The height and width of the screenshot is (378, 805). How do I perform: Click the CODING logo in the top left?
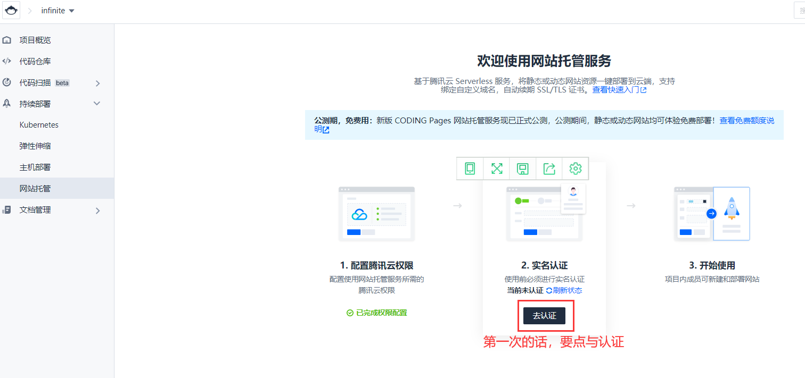coord(11,10)
